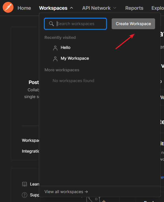Viewport: 164px width, 202px height.
Task: Collapse the Workspaces dropdown chevron
Action: 71,8
